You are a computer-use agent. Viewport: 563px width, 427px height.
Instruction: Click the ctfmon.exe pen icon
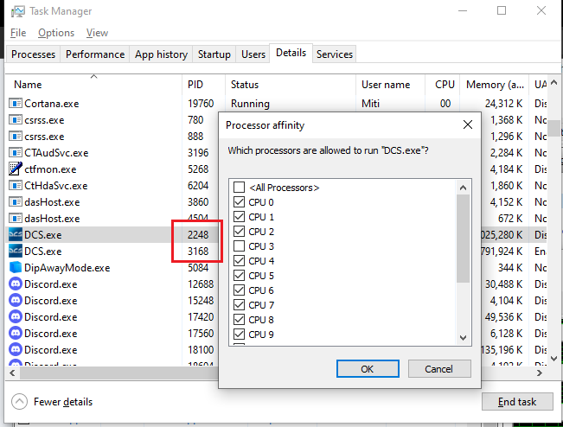[16, 169]
